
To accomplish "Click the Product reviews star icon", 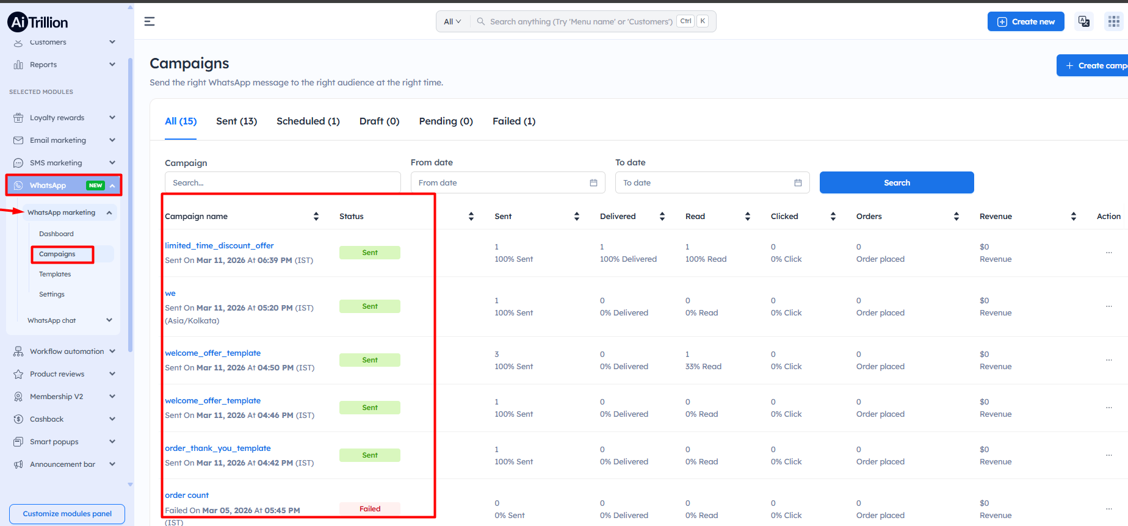I will tap(18, 374).
